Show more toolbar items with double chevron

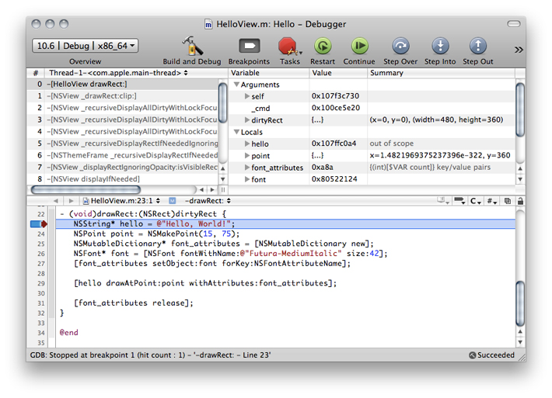coord(519,49)
